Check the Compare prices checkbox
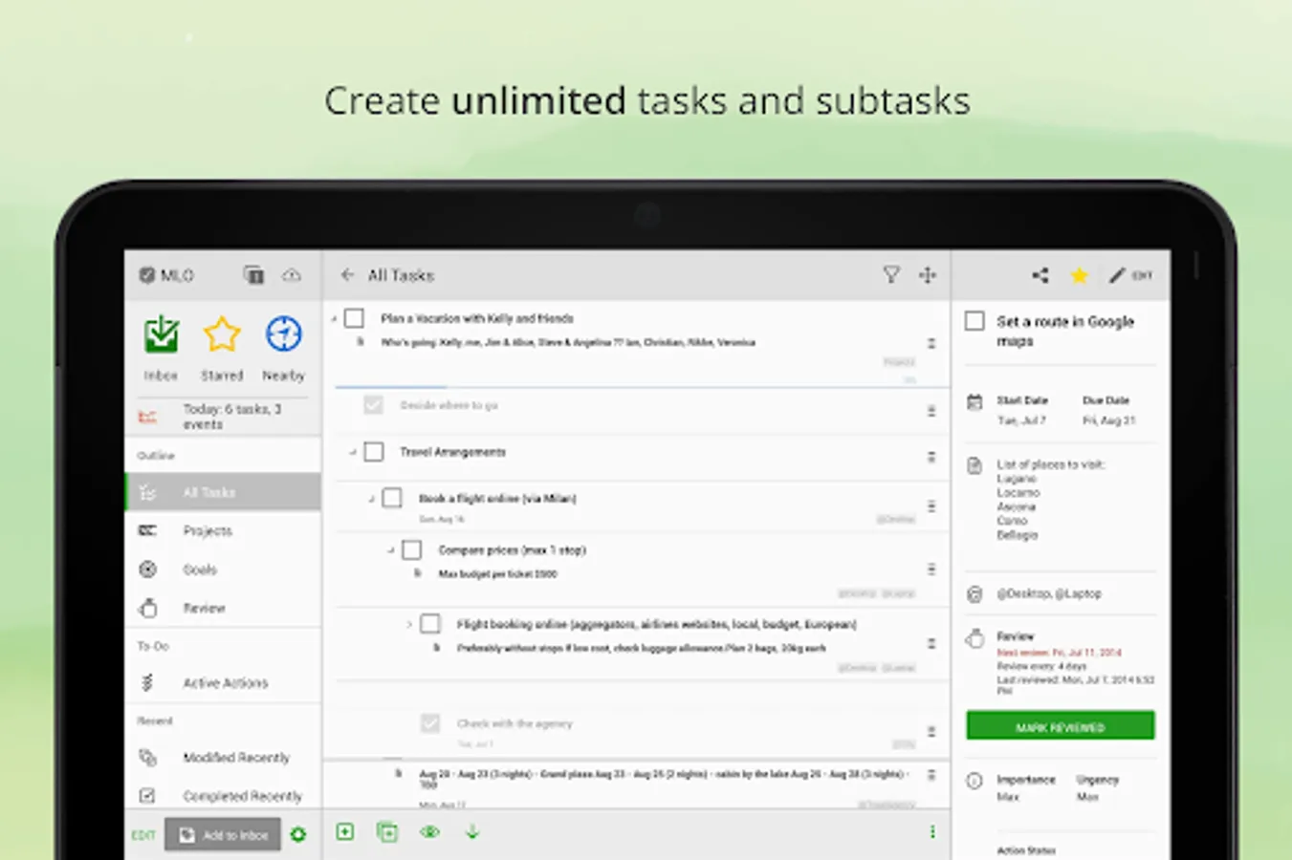This screenshot has height=860, width=1292. click(411, 549)
